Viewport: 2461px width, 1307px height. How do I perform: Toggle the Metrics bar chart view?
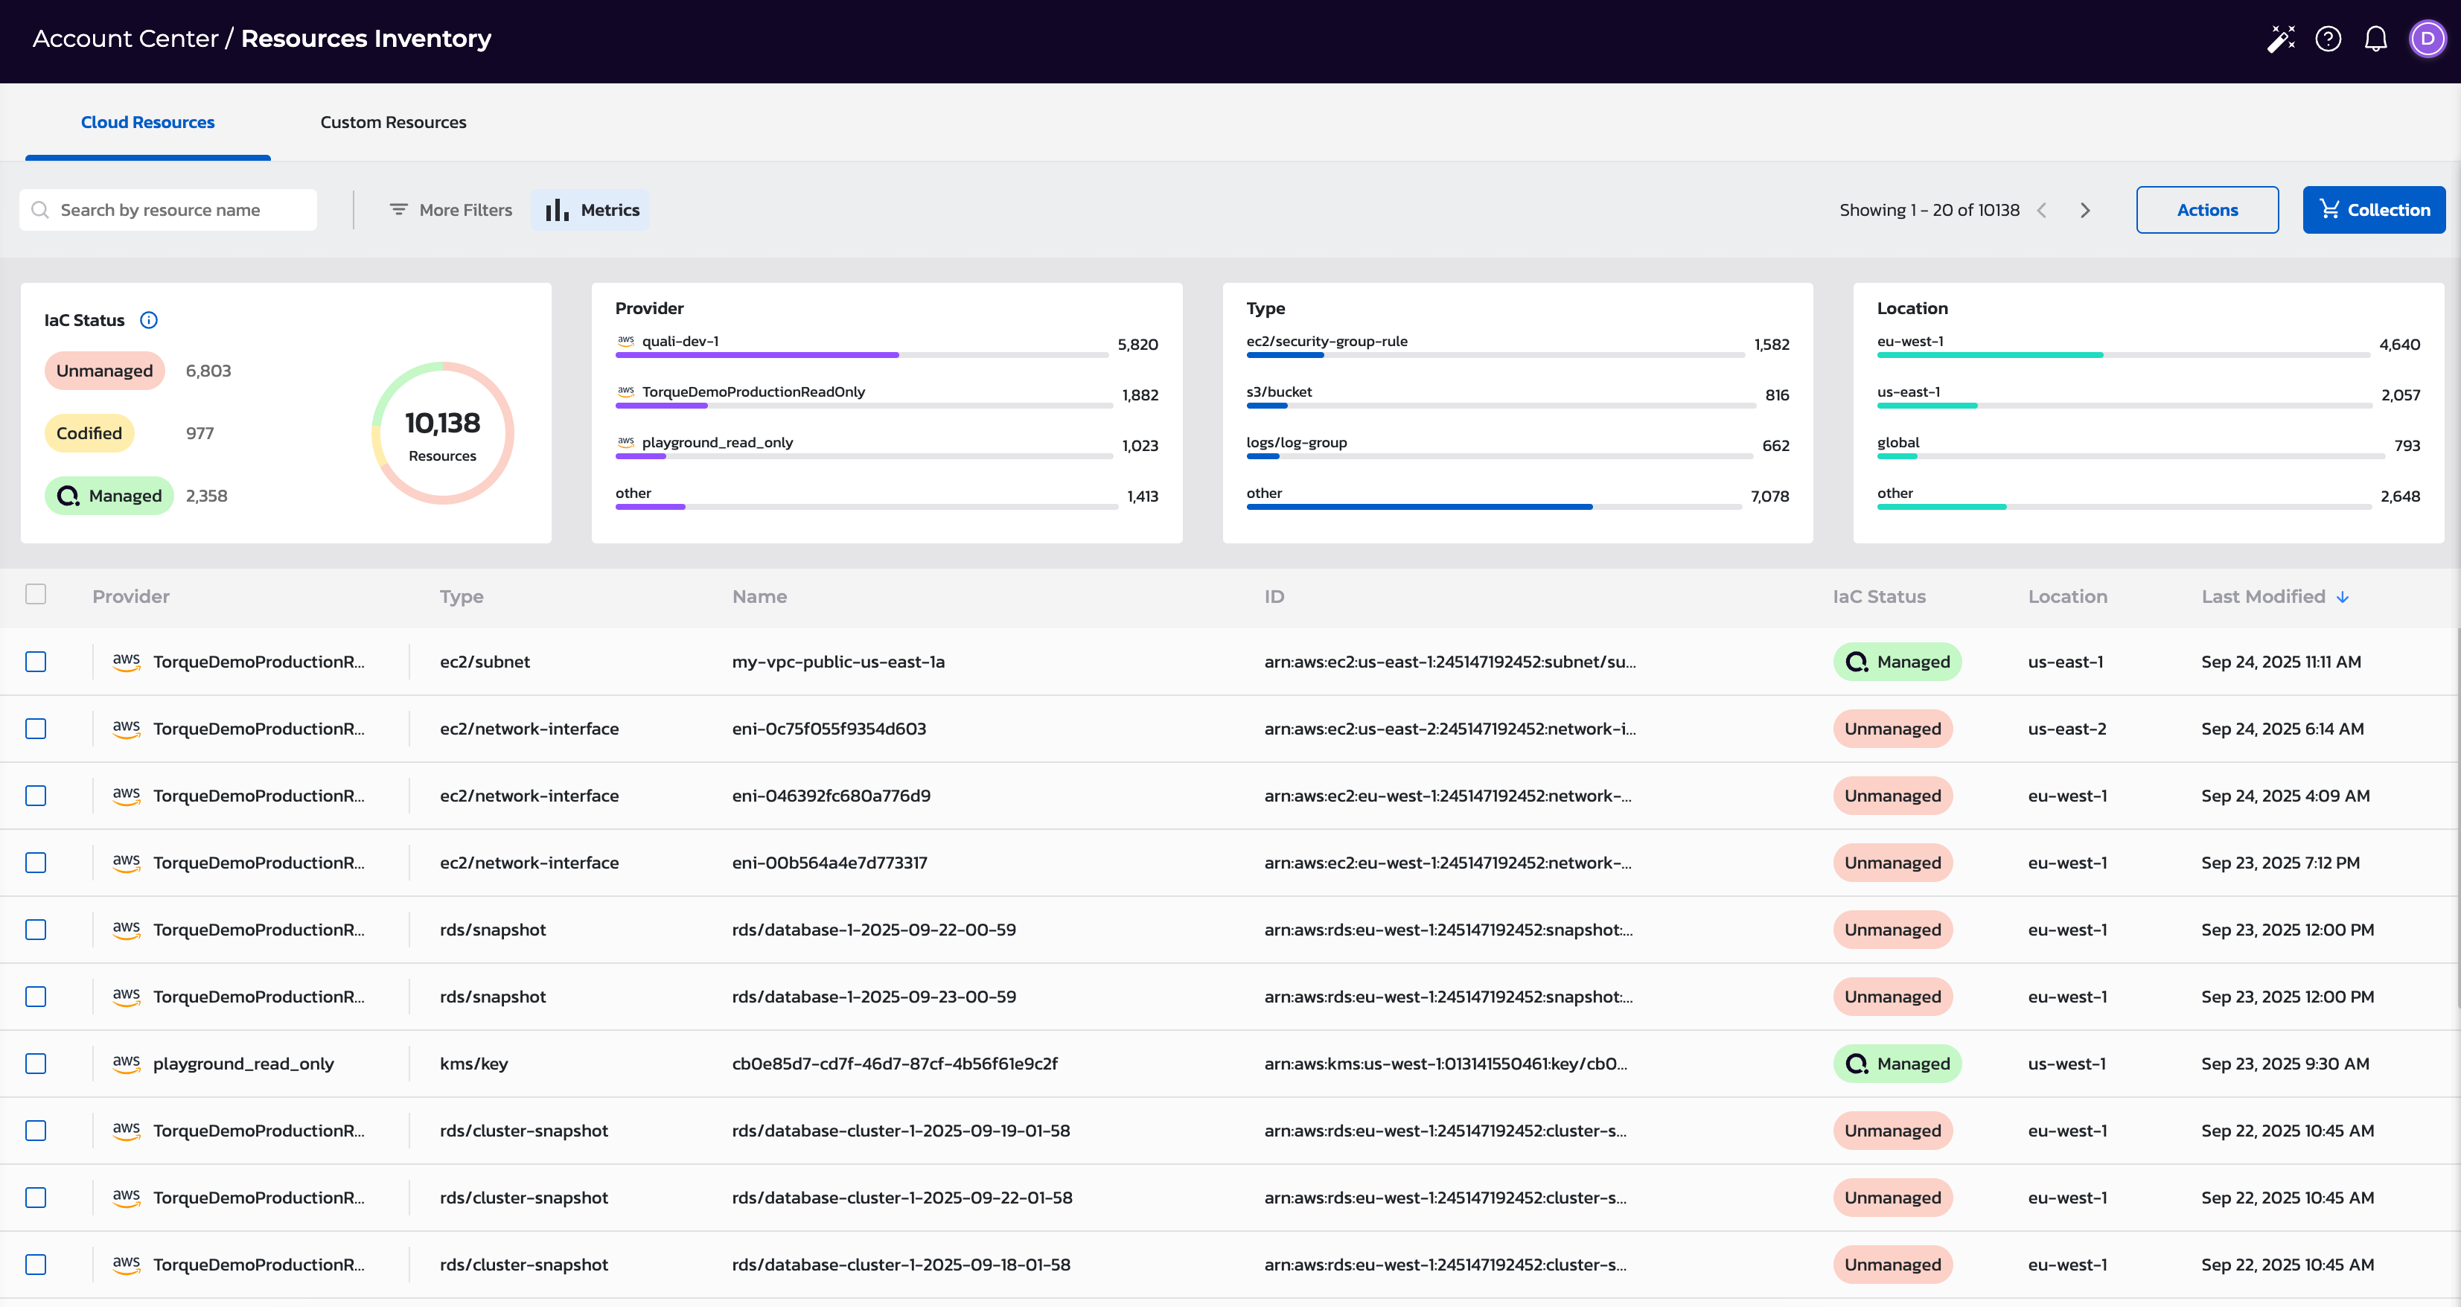point(590,210)
